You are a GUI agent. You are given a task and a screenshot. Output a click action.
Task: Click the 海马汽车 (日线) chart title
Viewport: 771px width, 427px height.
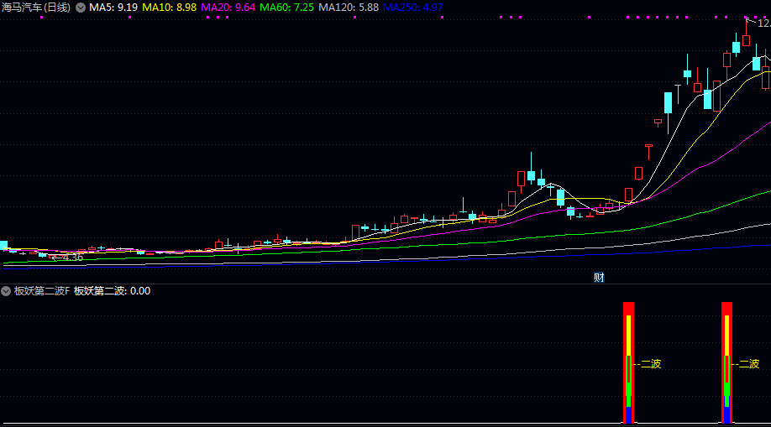(x=36, y=8)
